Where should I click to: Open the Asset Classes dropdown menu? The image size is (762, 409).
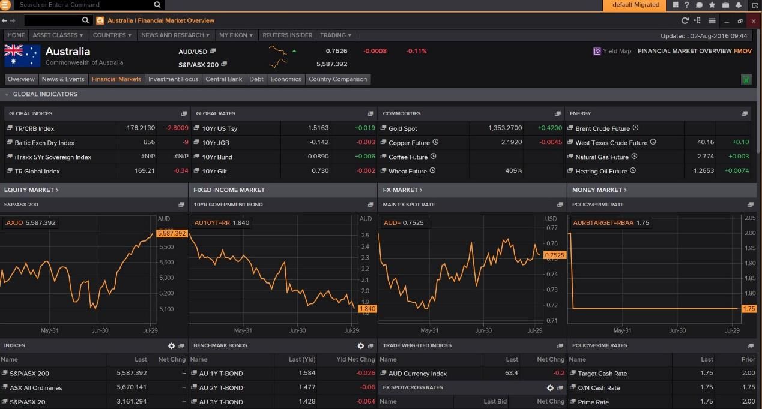pyautogui.click(x=58, y=35)
